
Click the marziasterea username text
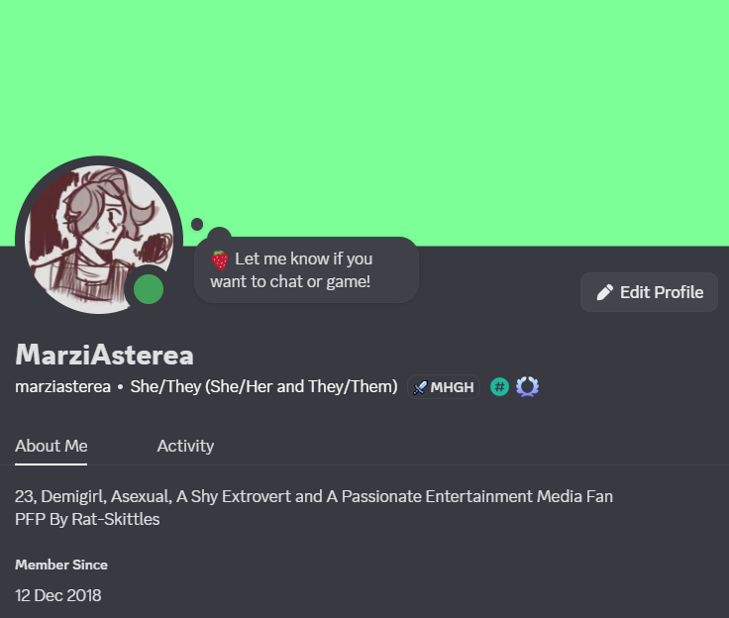pos(62,387)
